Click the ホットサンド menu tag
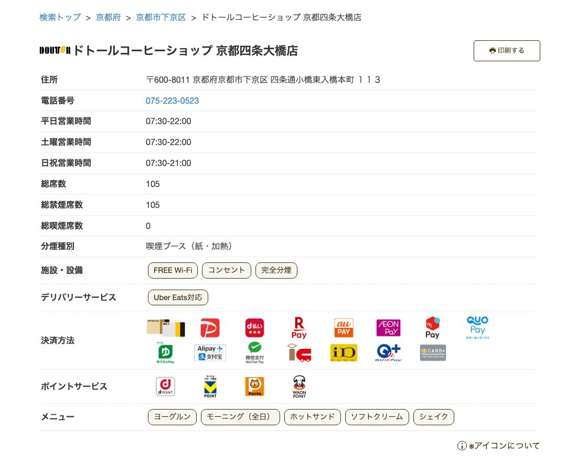 (313, 417)
